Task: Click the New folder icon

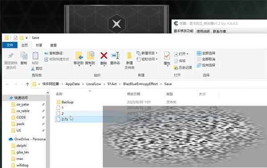Action: [x=129, y=56]
